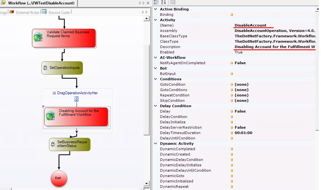The height and width of the screenshot is (190, 321).
Task: Click the drop-activity icon under DragOperationActivityHere
Action: coord(76,99)
